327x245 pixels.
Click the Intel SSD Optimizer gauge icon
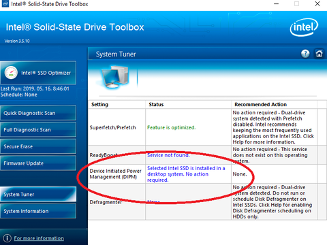[11, 73]
